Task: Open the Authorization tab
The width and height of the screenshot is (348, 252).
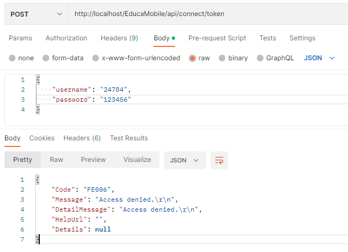Action: (x=66, y=38)
